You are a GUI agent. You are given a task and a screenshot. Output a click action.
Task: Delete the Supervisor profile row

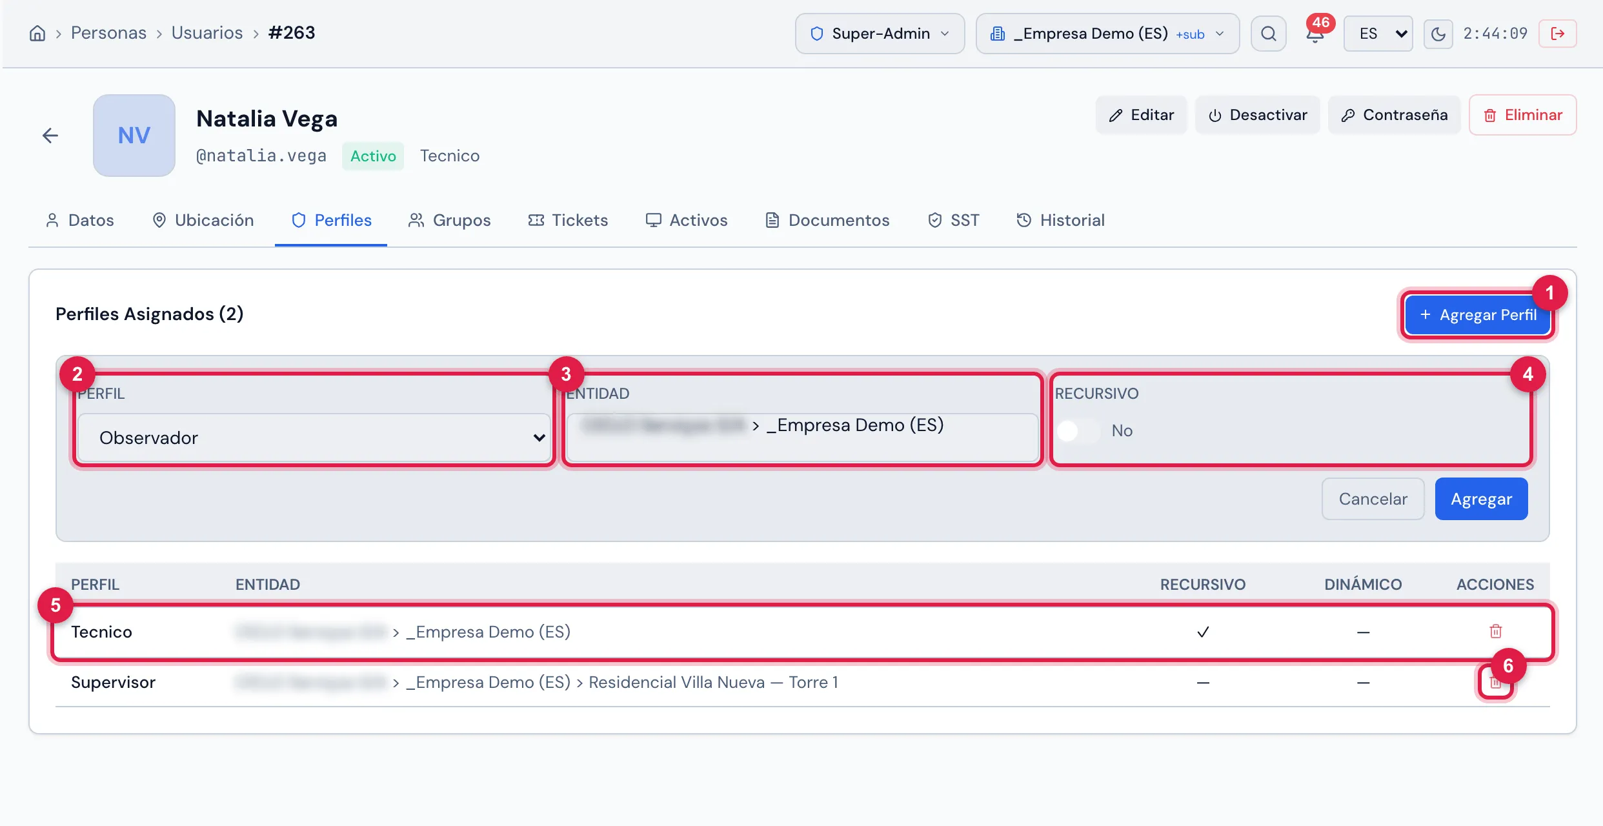coord(1495,682)
